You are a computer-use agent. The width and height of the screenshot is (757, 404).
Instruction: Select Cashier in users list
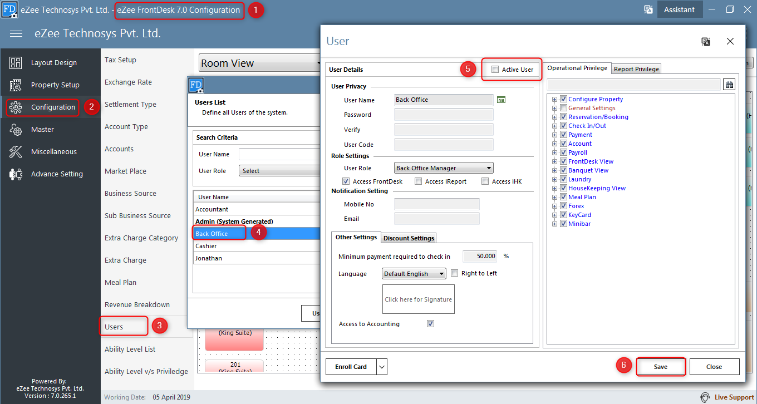pyautogui.click(x=257, y=246)
